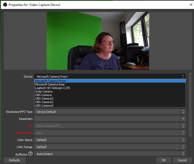Open the Color Space dropdown
Screen dimensions: 194x164
tap(110, 140)
